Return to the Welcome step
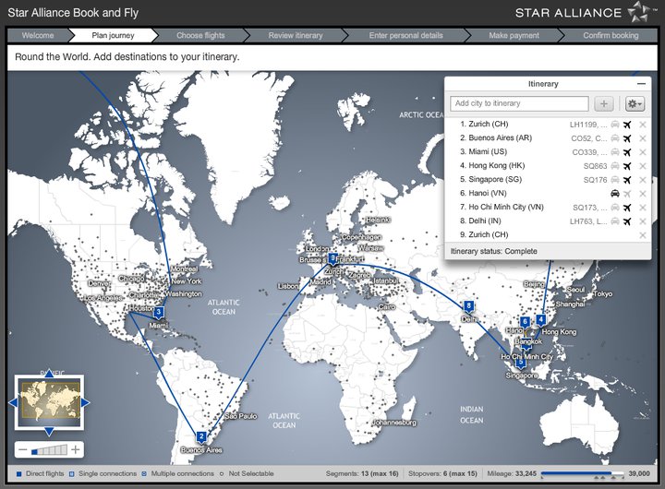The height and width of the screenshot is (489, 665). 38,35
